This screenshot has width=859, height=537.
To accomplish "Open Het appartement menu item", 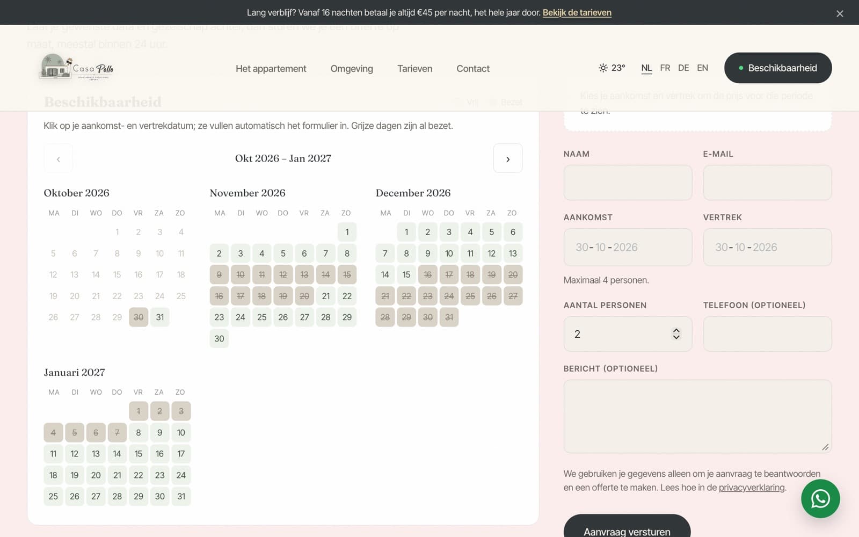I will pyautogui.click(x=271, y=68).
